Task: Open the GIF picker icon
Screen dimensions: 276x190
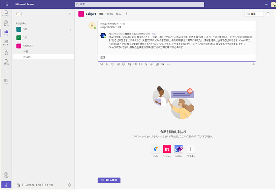Action: pos(118,64)
